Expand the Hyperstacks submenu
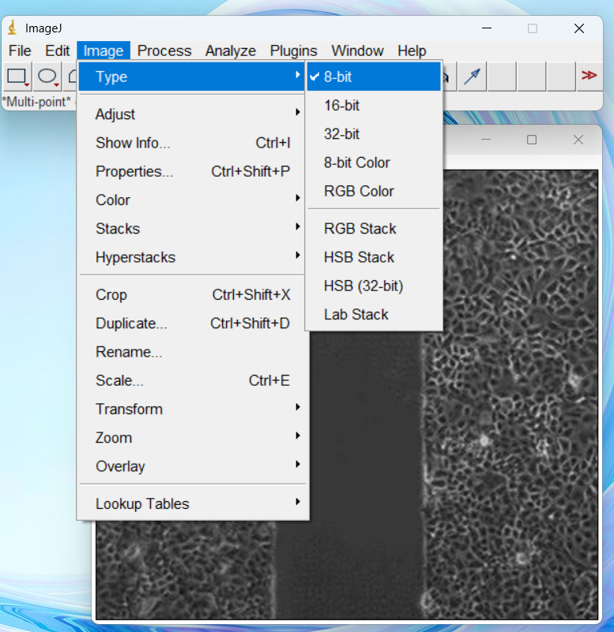Image resolution: width=614 pixels, height=632 pixels. click(x=192, y=257)
